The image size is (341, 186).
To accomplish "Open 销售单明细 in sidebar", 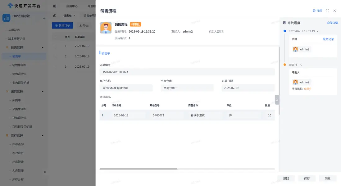I will 19,65.
